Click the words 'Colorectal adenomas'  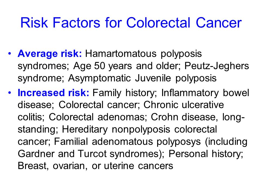[97, 117]
